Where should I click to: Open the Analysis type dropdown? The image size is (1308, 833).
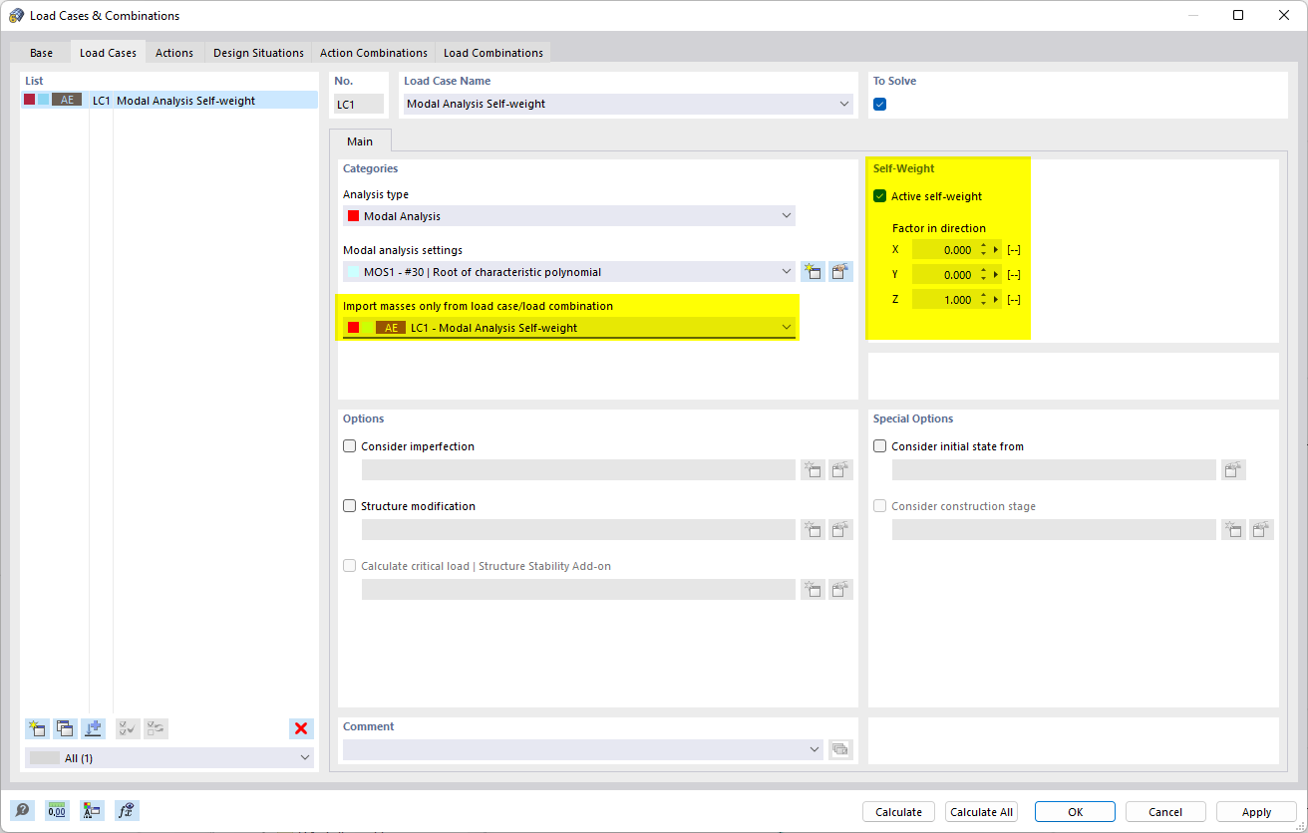click(787, 216)
